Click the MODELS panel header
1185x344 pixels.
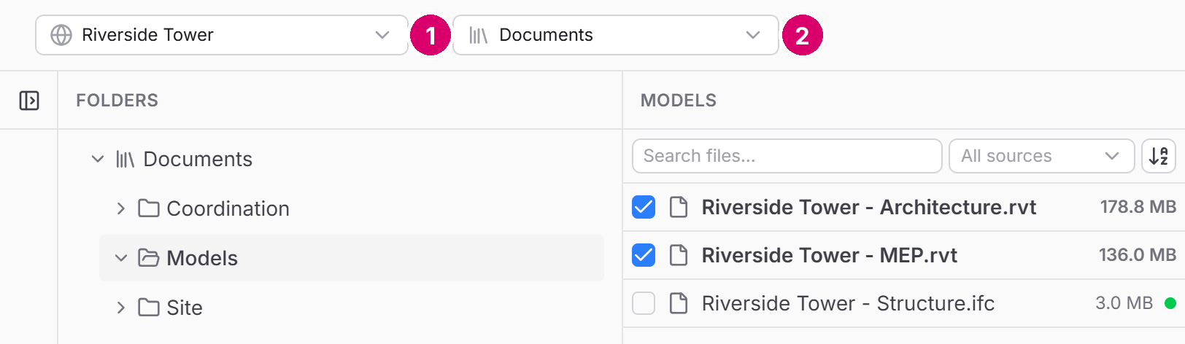pyautogui.click(x=679, y=101)
